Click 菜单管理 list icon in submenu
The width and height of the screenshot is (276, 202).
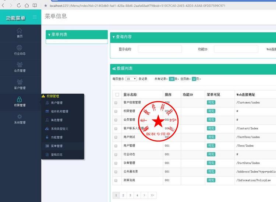point(47,146)
